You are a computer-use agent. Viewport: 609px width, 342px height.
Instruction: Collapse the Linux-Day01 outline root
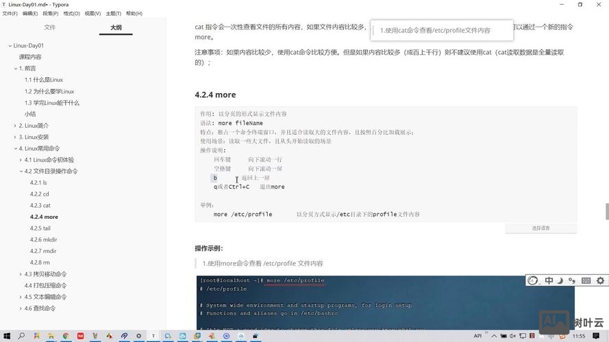click(x=10, y=45)
